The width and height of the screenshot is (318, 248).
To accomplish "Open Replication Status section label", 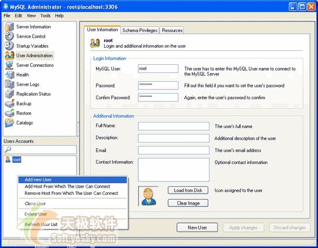I will coord(34,94).
